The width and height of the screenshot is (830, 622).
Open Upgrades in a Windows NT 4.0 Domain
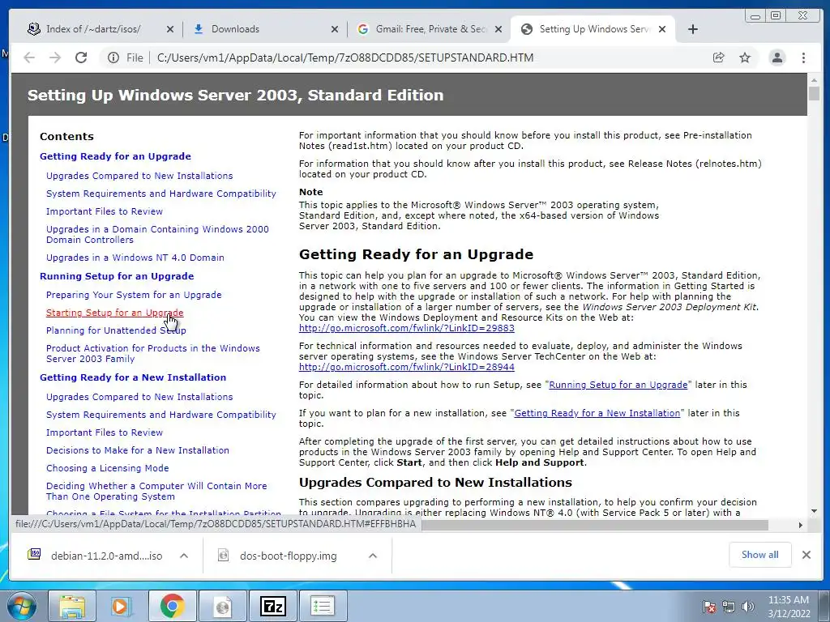click(x=135, y=258)
